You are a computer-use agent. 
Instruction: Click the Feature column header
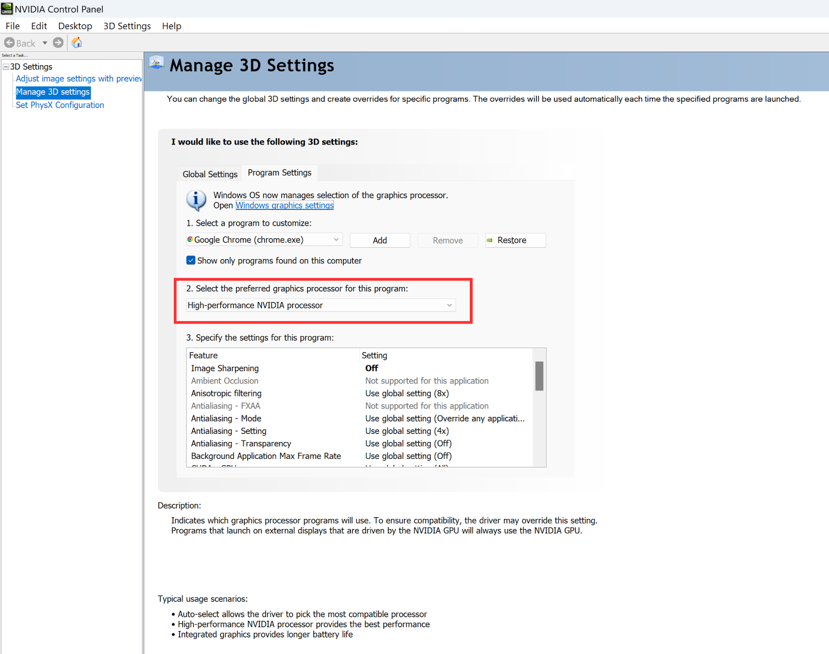[273, 355]
